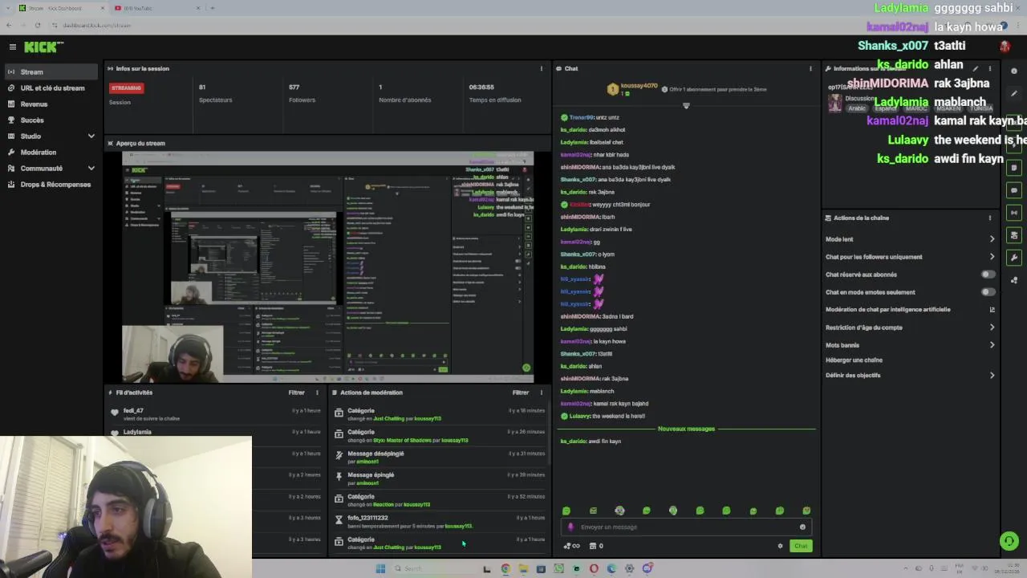This screenshot has height=578, width=1027.
Task: Click the wrench icon in right rail
Action: tap(1014, 258)
